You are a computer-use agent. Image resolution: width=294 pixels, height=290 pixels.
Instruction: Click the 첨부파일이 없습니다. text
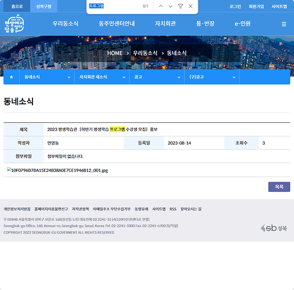65,156
